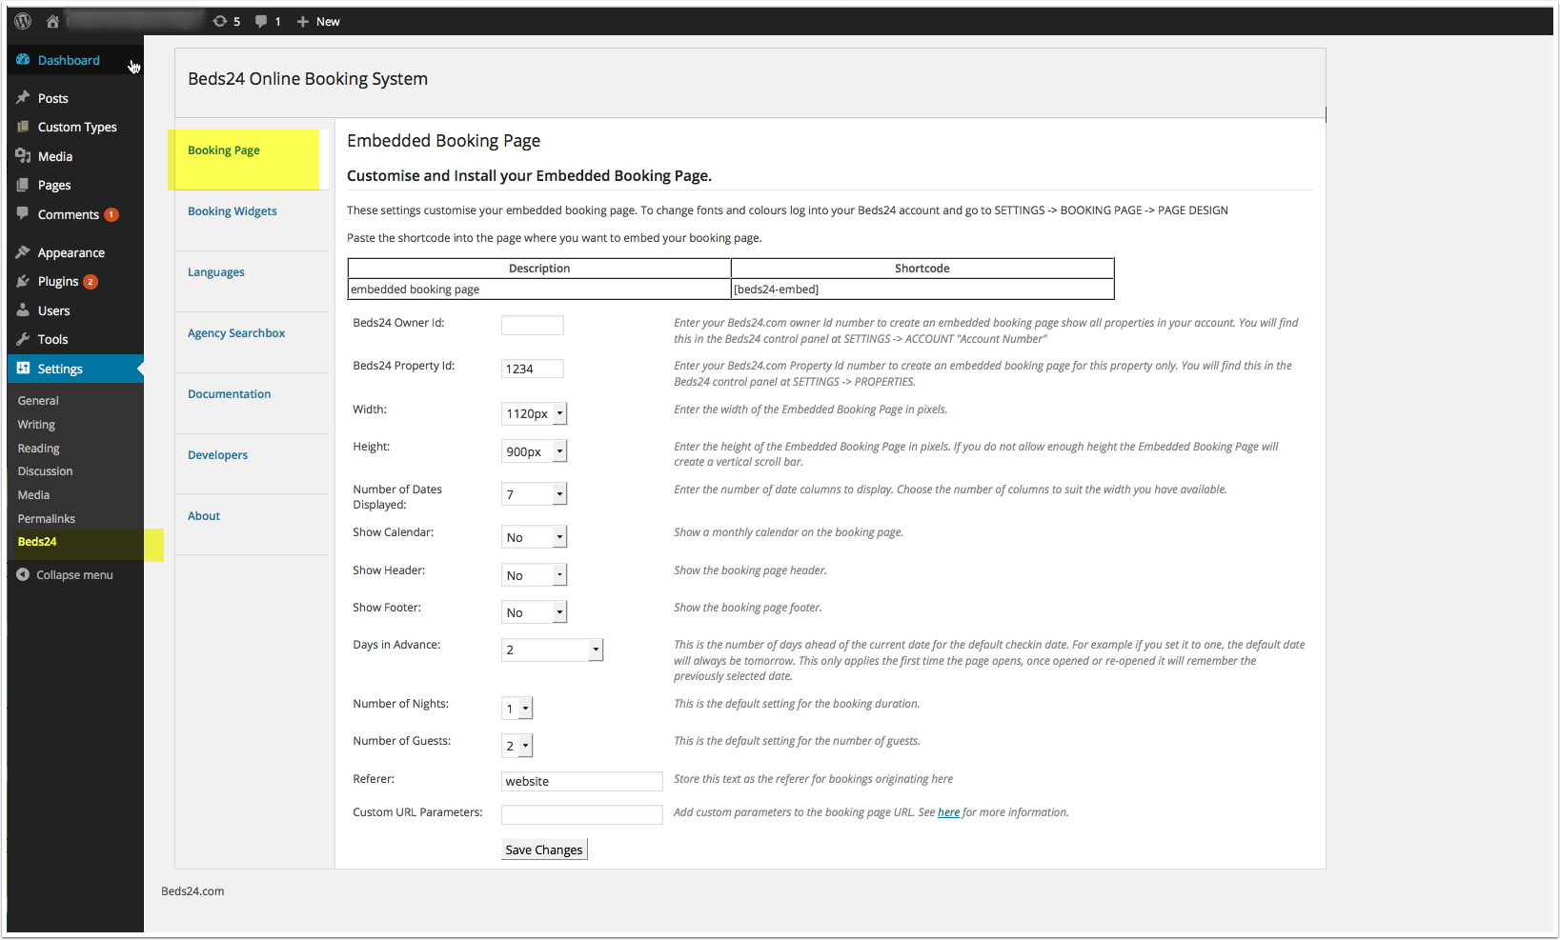The height and width of the screenshot is (940, 1560).
Task: Open the Permalinks settings submenu item
Action: (x=47, y=519)
